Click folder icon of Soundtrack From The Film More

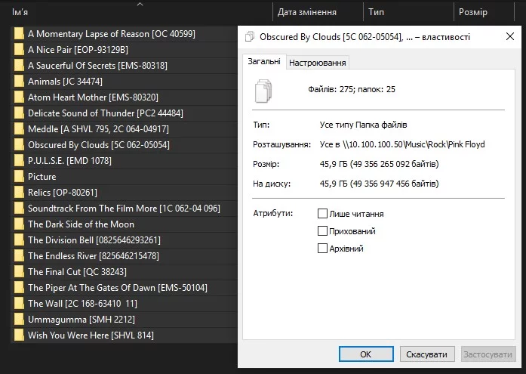click(19, 209)
